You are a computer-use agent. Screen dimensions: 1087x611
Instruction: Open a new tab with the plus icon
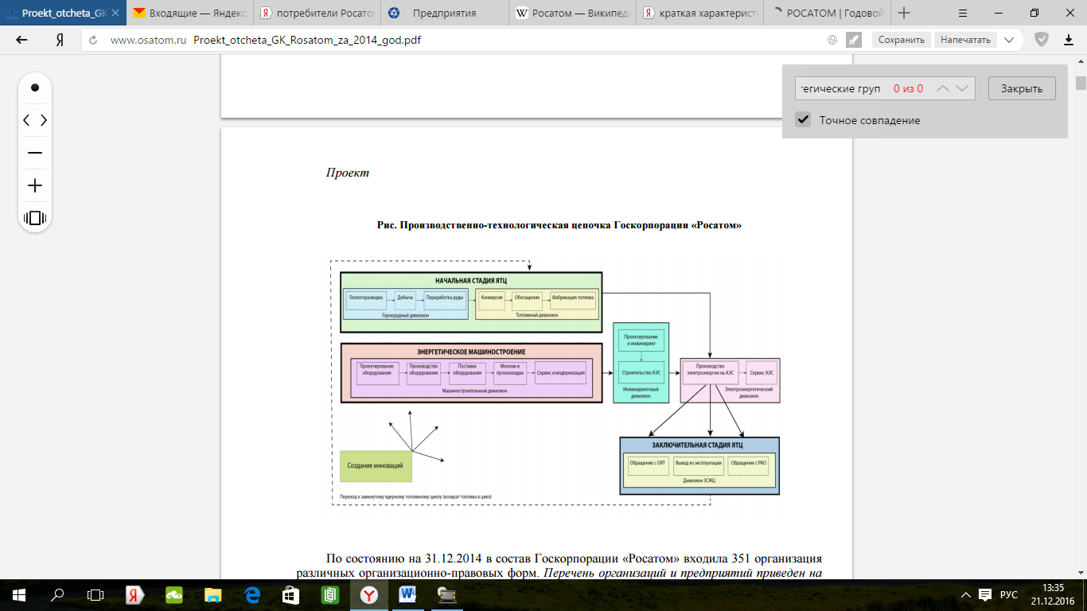[x=904, y=13]
